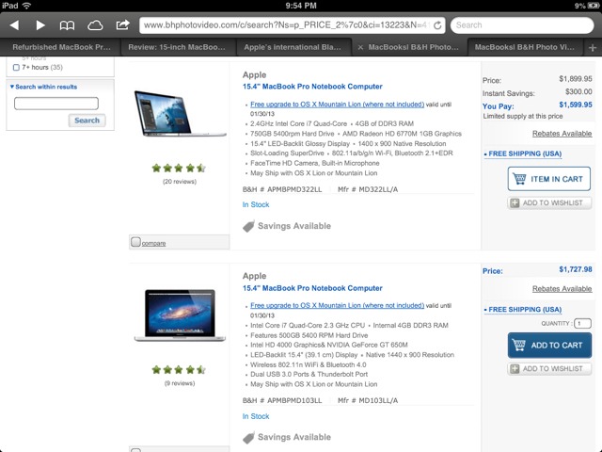The width and height of the screenshot is (602, 452).
Task: Open second Mountain Lion free upgrade link
Action: point(337,305)
